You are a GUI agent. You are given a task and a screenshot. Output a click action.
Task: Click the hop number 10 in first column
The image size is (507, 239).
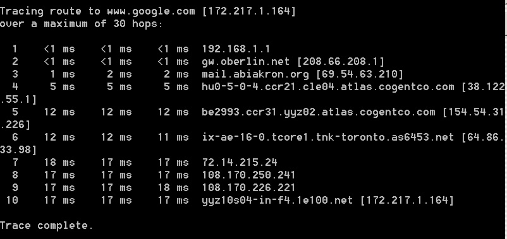click(x=12, y=201)
